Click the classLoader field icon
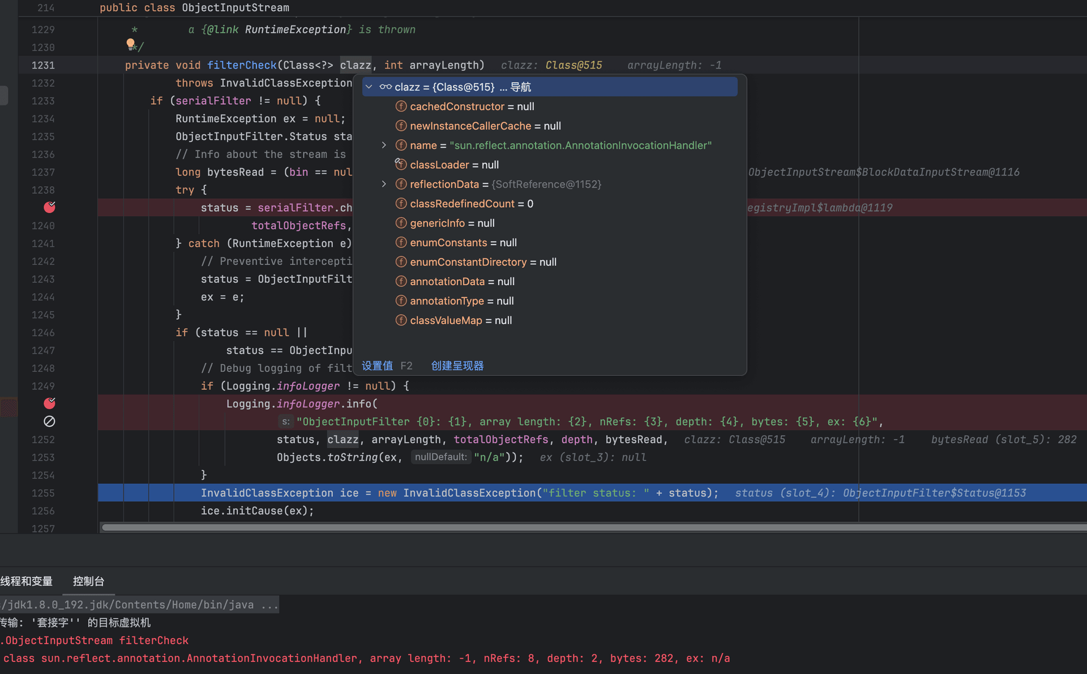The image size is (1087, 674). (401, 164)
